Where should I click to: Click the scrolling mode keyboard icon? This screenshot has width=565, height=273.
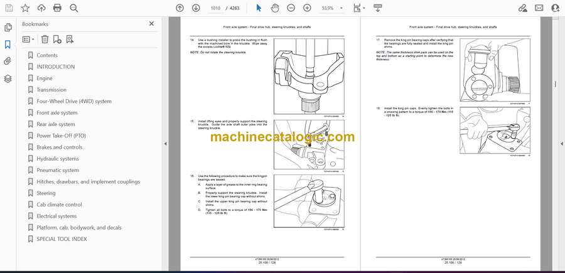click(377, 8)
